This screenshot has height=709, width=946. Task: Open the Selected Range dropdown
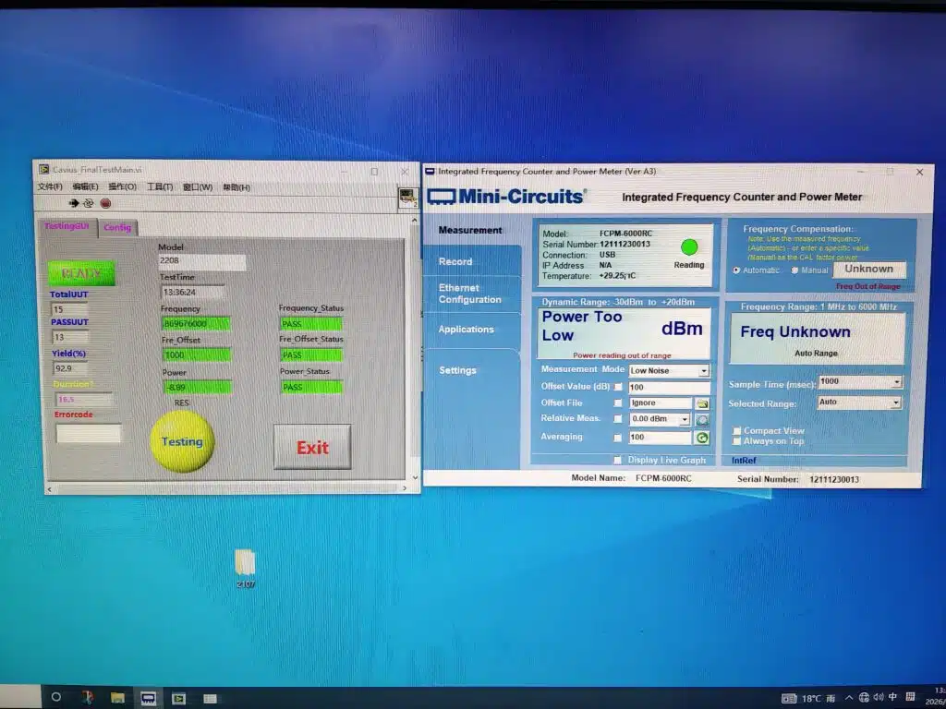click(x=896, y=403)
